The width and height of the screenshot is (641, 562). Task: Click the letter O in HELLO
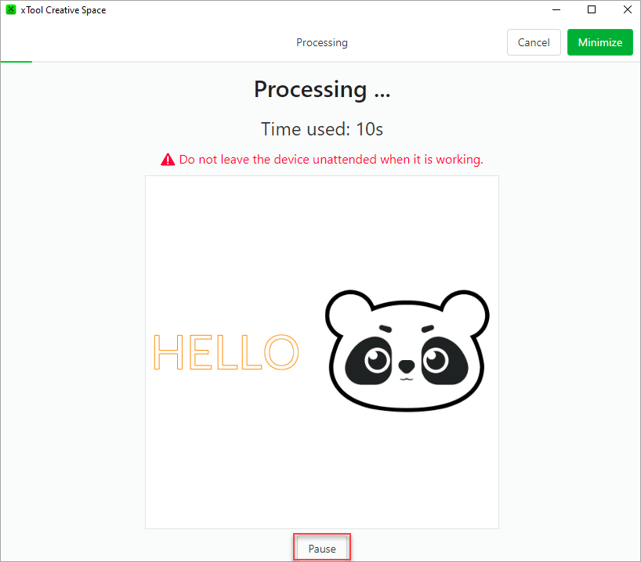click(x=281, y=352)
